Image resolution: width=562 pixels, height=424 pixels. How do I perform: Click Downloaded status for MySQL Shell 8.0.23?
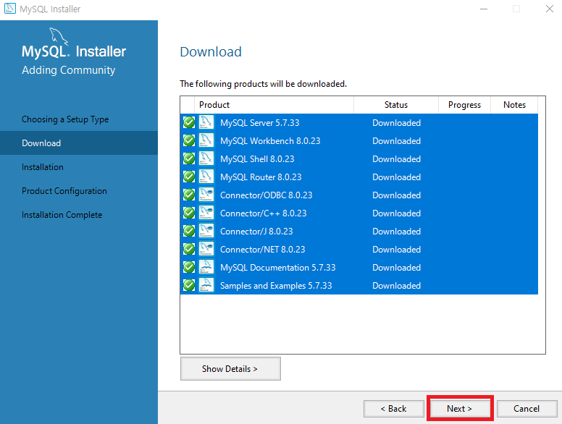pos(396,159)
